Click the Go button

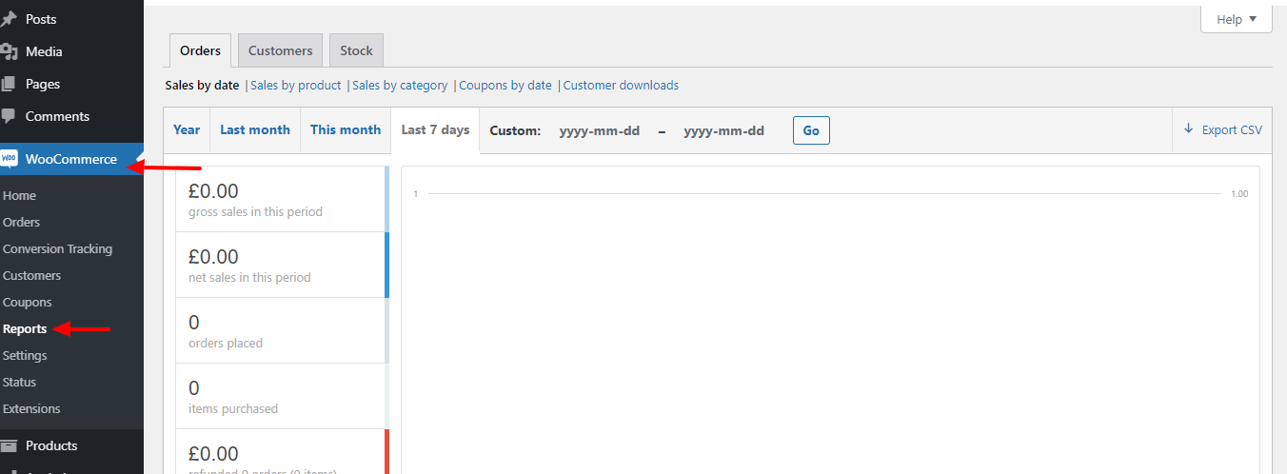(811, 130)
